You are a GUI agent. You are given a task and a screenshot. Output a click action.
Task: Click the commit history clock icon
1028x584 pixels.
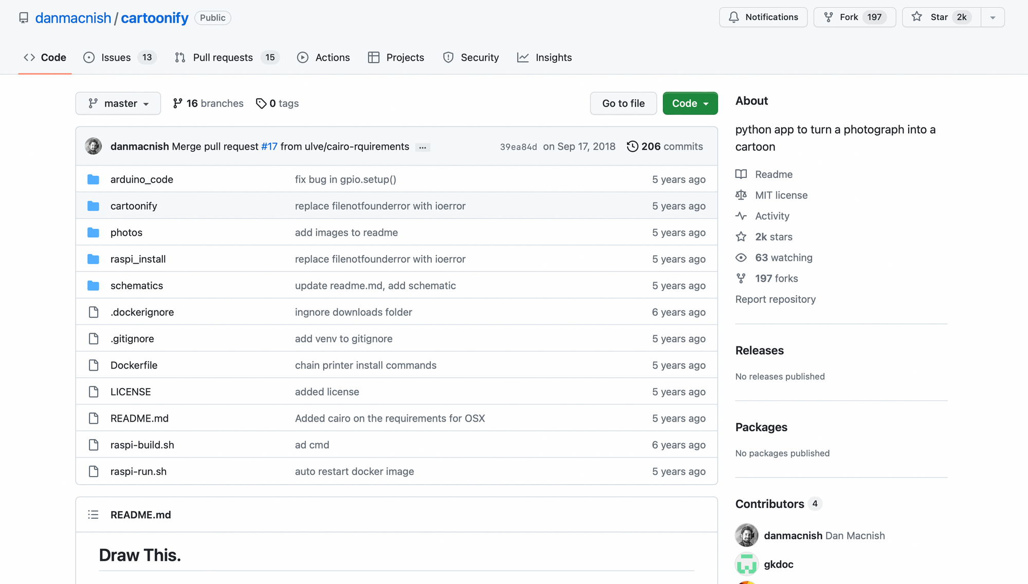coord(632,147)
